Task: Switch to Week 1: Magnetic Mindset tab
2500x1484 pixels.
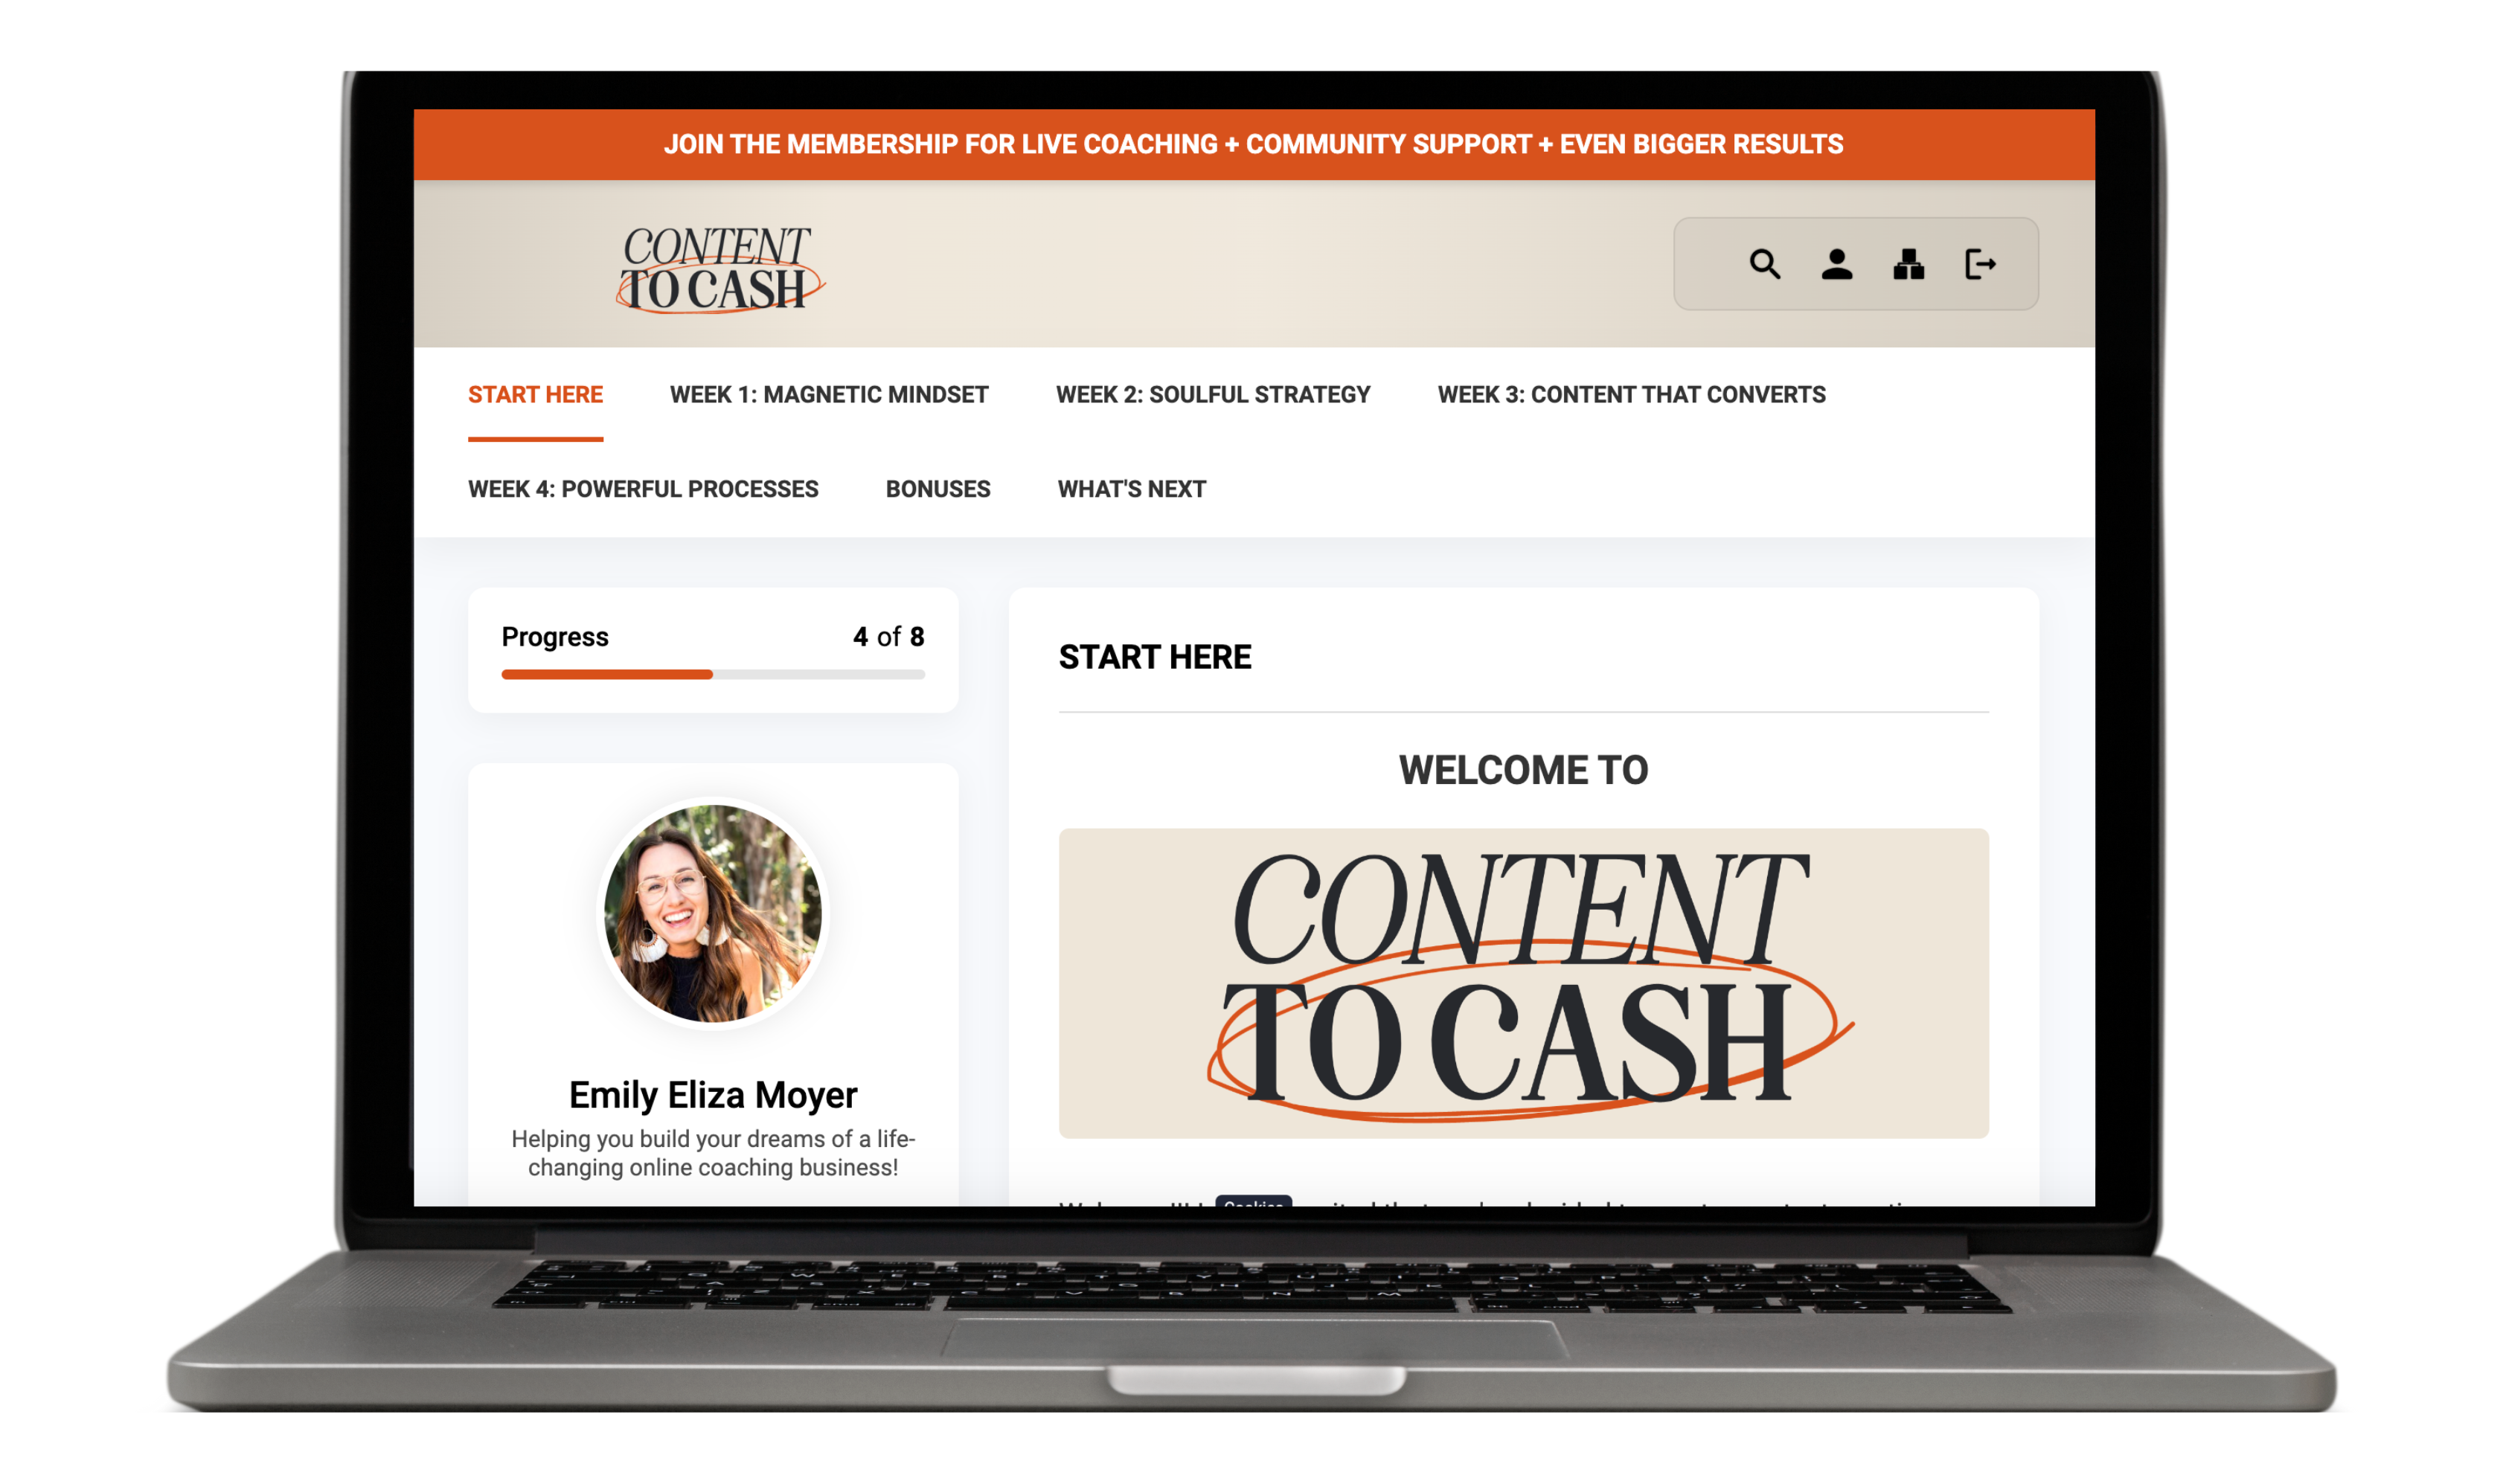Action: point(828,395)
